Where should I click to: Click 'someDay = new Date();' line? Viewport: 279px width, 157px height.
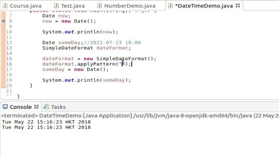[x=75, y=69]
